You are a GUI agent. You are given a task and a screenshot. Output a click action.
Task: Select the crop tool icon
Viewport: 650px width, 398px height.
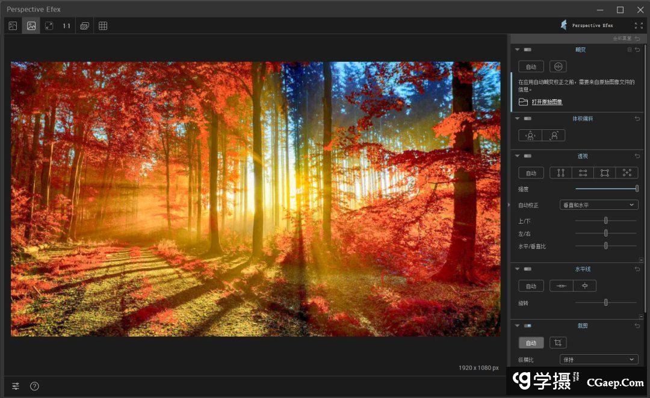tap(558, 343)
